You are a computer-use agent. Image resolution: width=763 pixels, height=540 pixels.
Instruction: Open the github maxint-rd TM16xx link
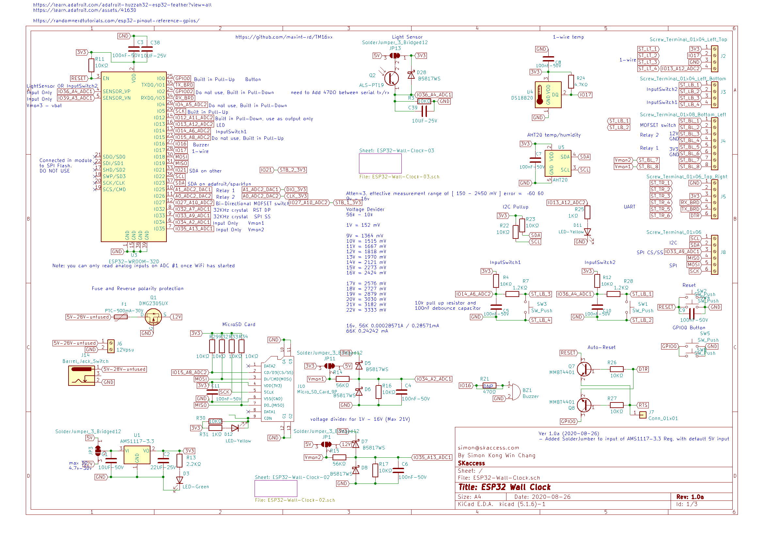[284, 37]
